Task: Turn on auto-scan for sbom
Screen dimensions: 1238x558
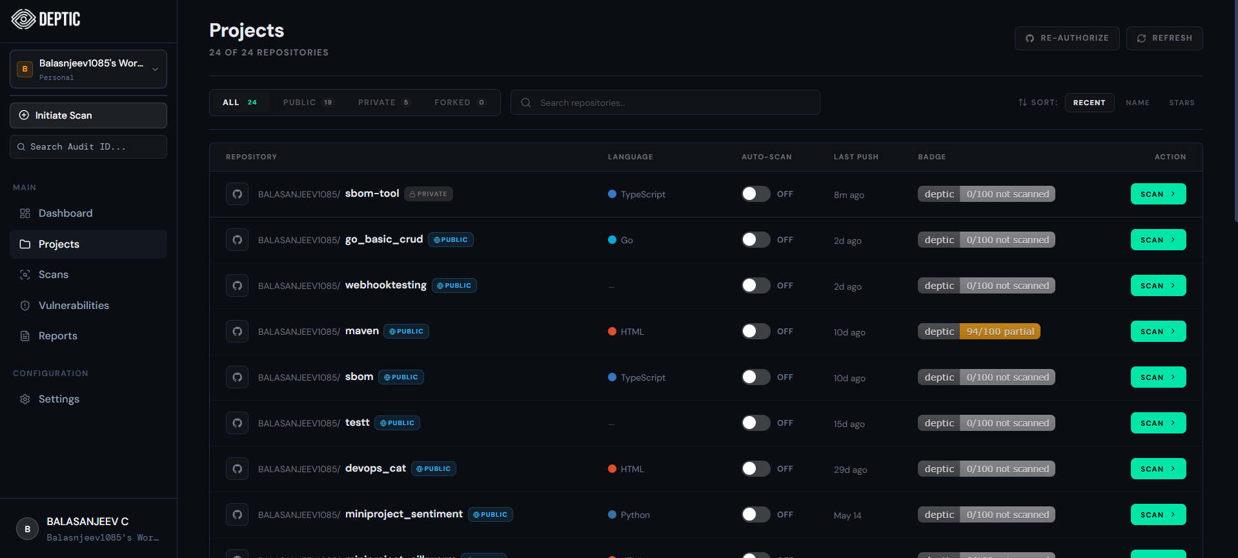Action: 756,377
